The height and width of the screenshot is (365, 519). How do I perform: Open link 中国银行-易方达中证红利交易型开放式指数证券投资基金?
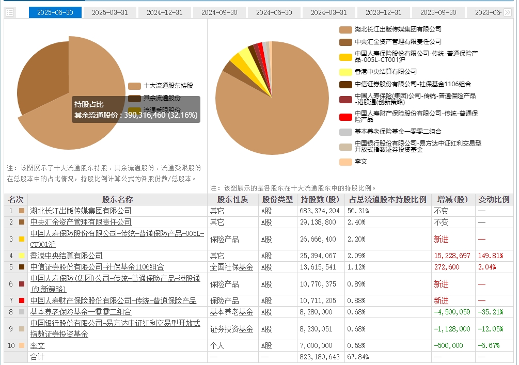(x=115, y=329)
